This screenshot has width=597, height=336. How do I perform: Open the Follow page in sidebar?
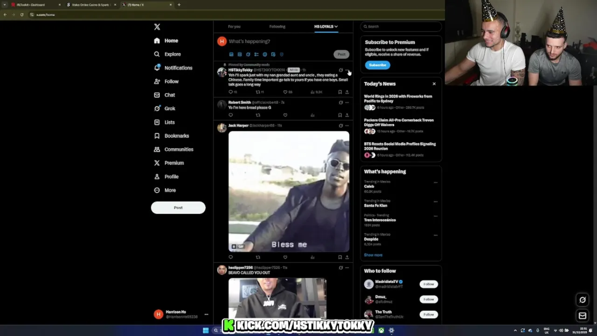166,81
